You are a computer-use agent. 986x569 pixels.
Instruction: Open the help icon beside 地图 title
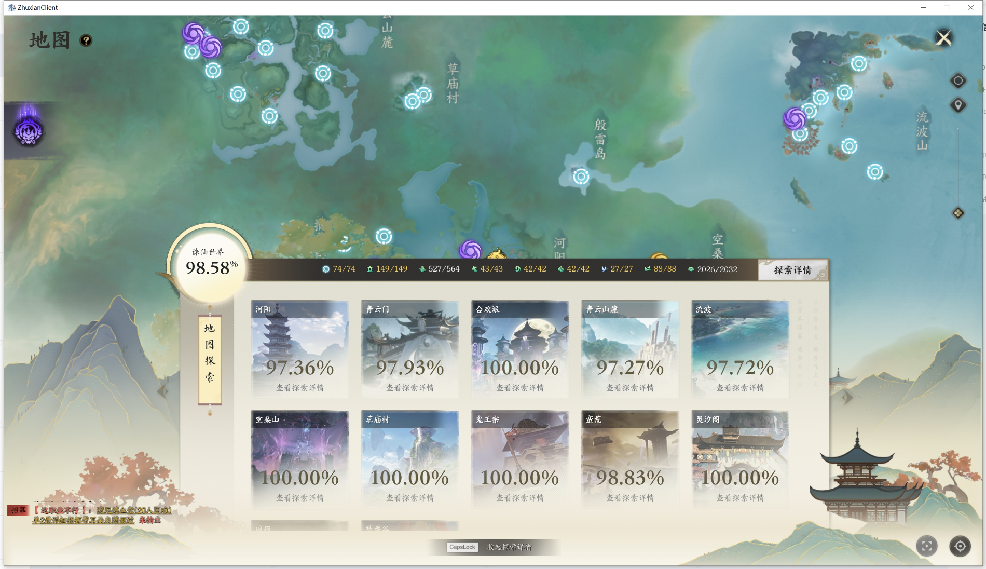coord(86,40)
